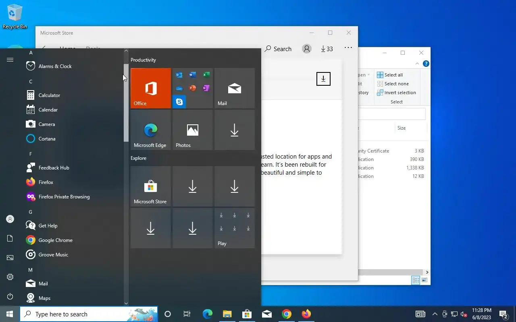
Task: Open the Microsoft Store tile in Explore
Action: point(151,186)
